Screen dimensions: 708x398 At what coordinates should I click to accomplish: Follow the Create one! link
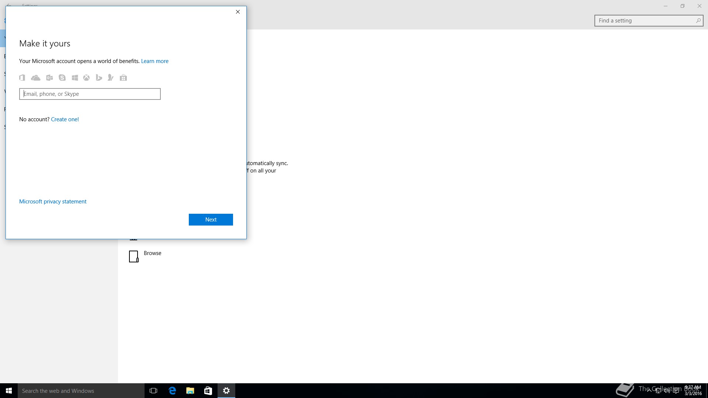click(65, 119)
